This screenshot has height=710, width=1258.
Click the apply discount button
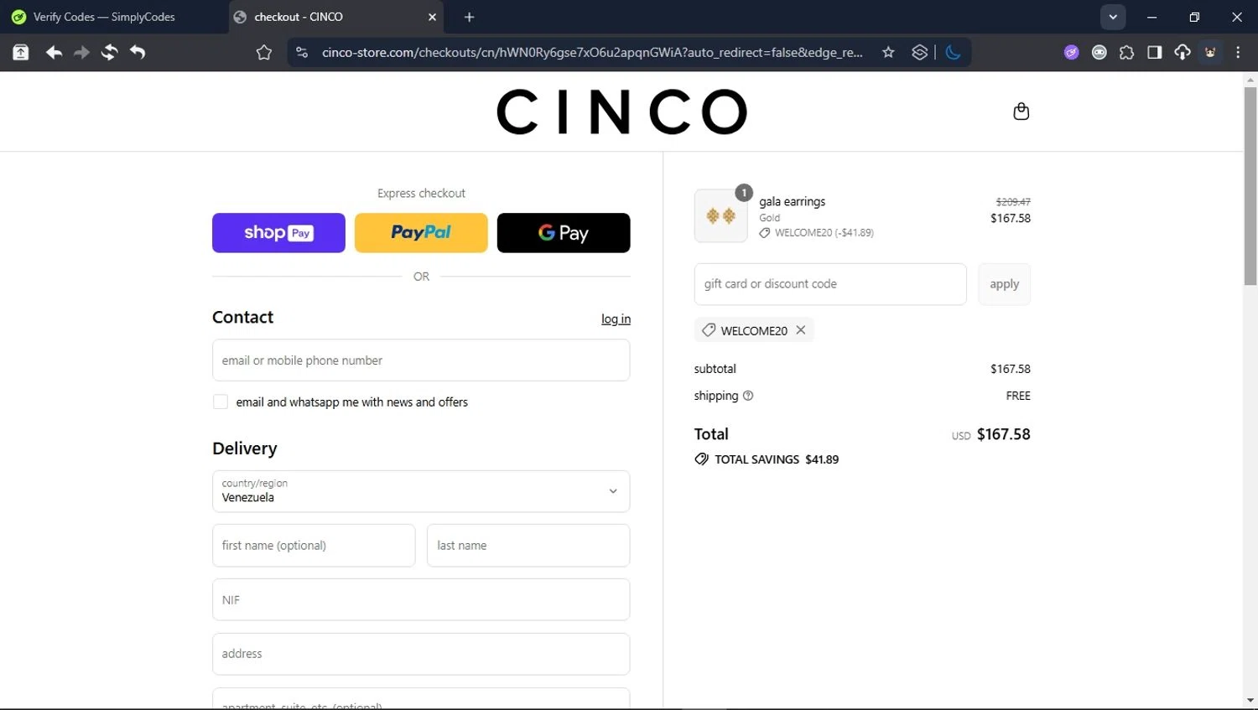click(1004, 284)
